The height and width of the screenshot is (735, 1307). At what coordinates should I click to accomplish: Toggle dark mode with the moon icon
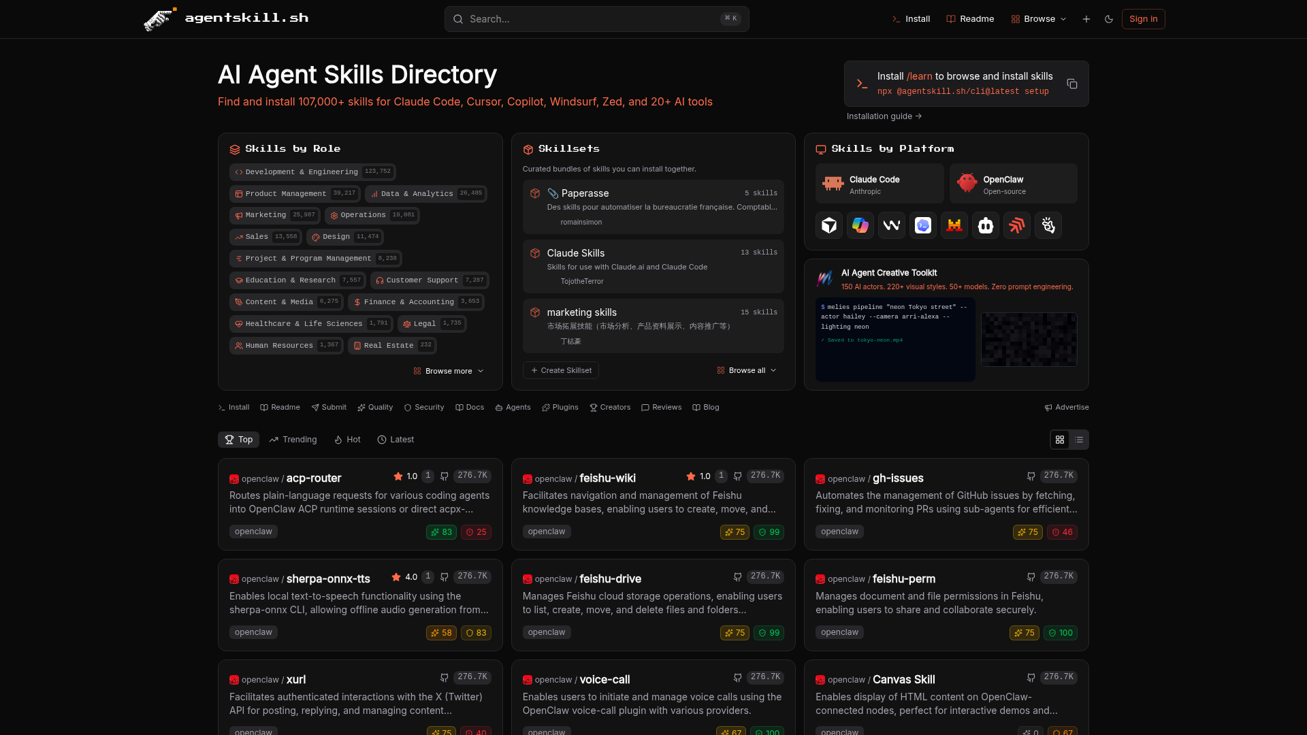point(1109,19)
